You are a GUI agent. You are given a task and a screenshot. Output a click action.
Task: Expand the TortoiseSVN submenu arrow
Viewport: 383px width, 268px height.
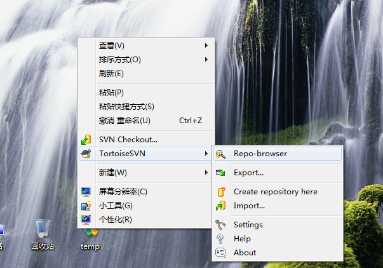point(206,154)
